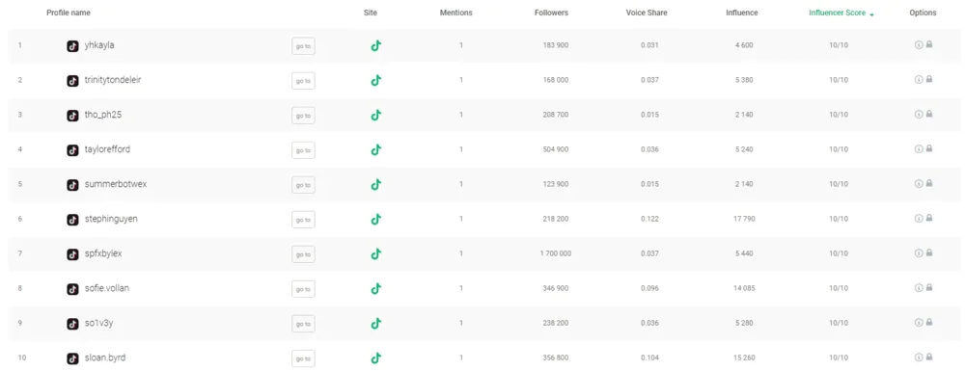Open 'go to' for sofie.vollan
965x371 pixels.
(x=303, y=289)
